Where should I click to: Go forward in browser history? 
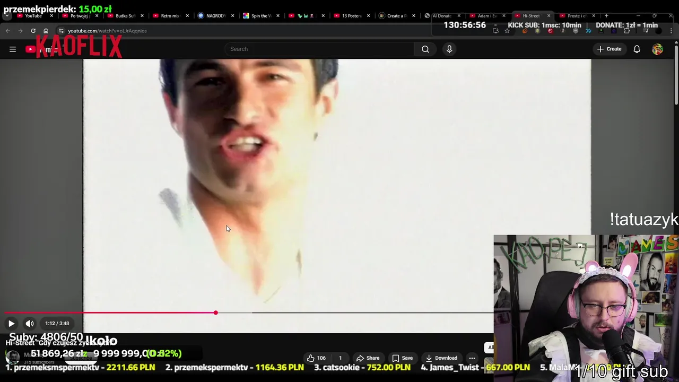tap(20, 31)
